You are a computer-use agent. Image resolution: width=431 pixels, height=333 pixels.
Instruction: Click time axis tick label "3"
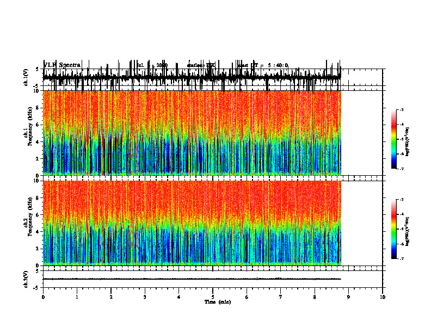click(x=145, y=297)
